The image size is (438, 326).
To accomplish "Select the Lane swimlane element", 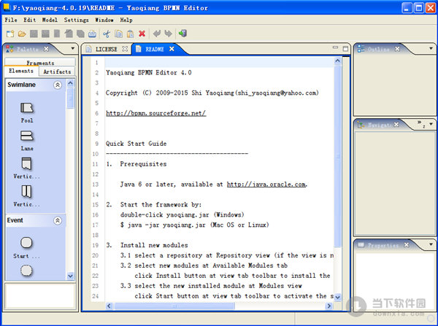I will tap(27, 141).
